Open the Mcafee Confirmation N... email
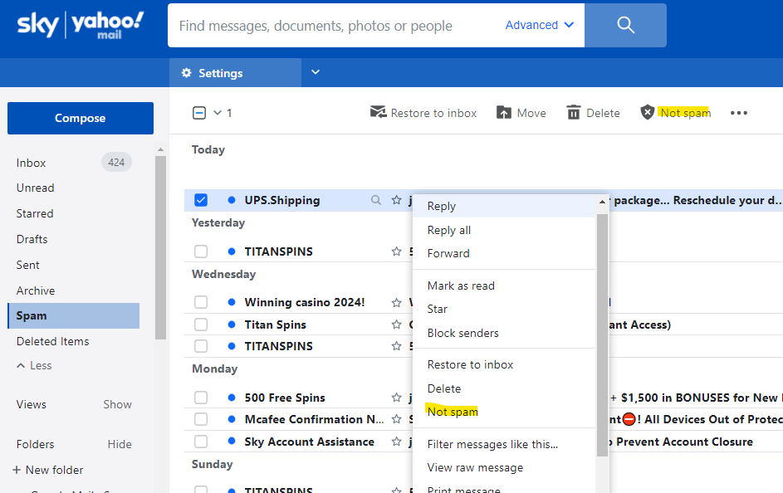Image resolution: width=783 pixels, height=493 pixels. (x=314, y=419)
